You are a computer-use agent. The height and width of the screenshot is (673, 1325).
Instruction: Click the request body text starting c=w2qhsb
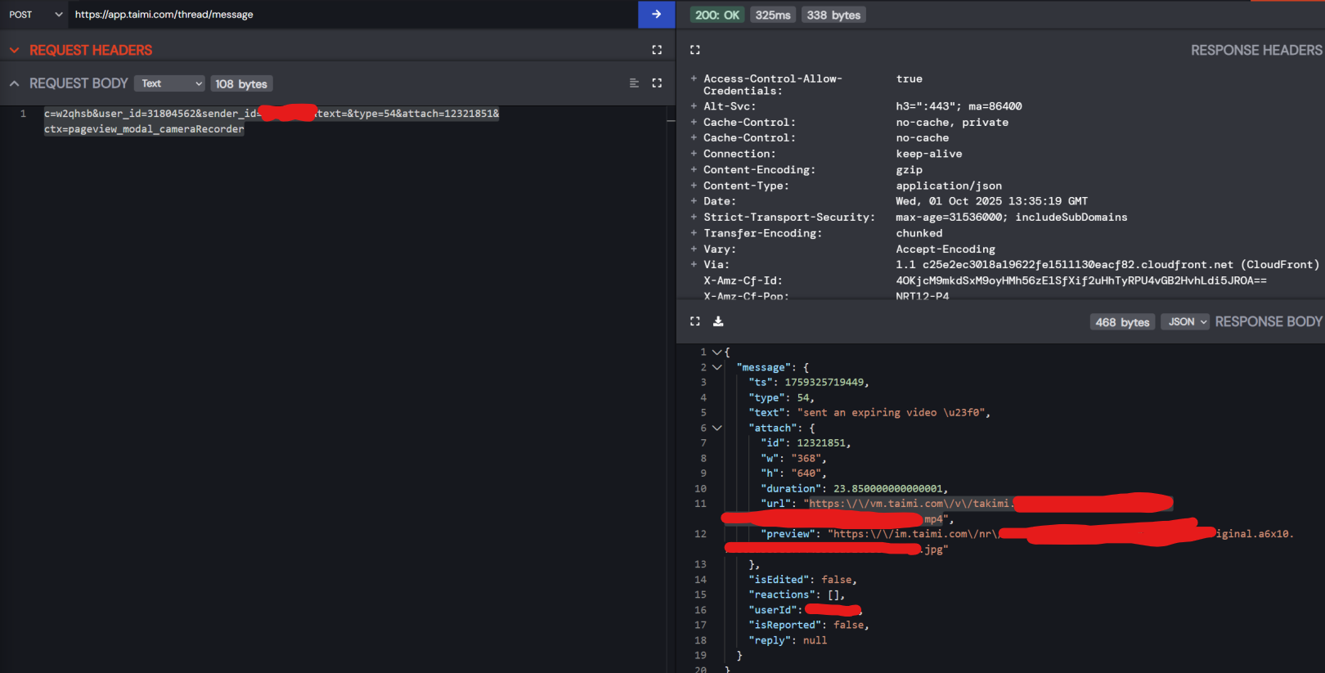272,114
